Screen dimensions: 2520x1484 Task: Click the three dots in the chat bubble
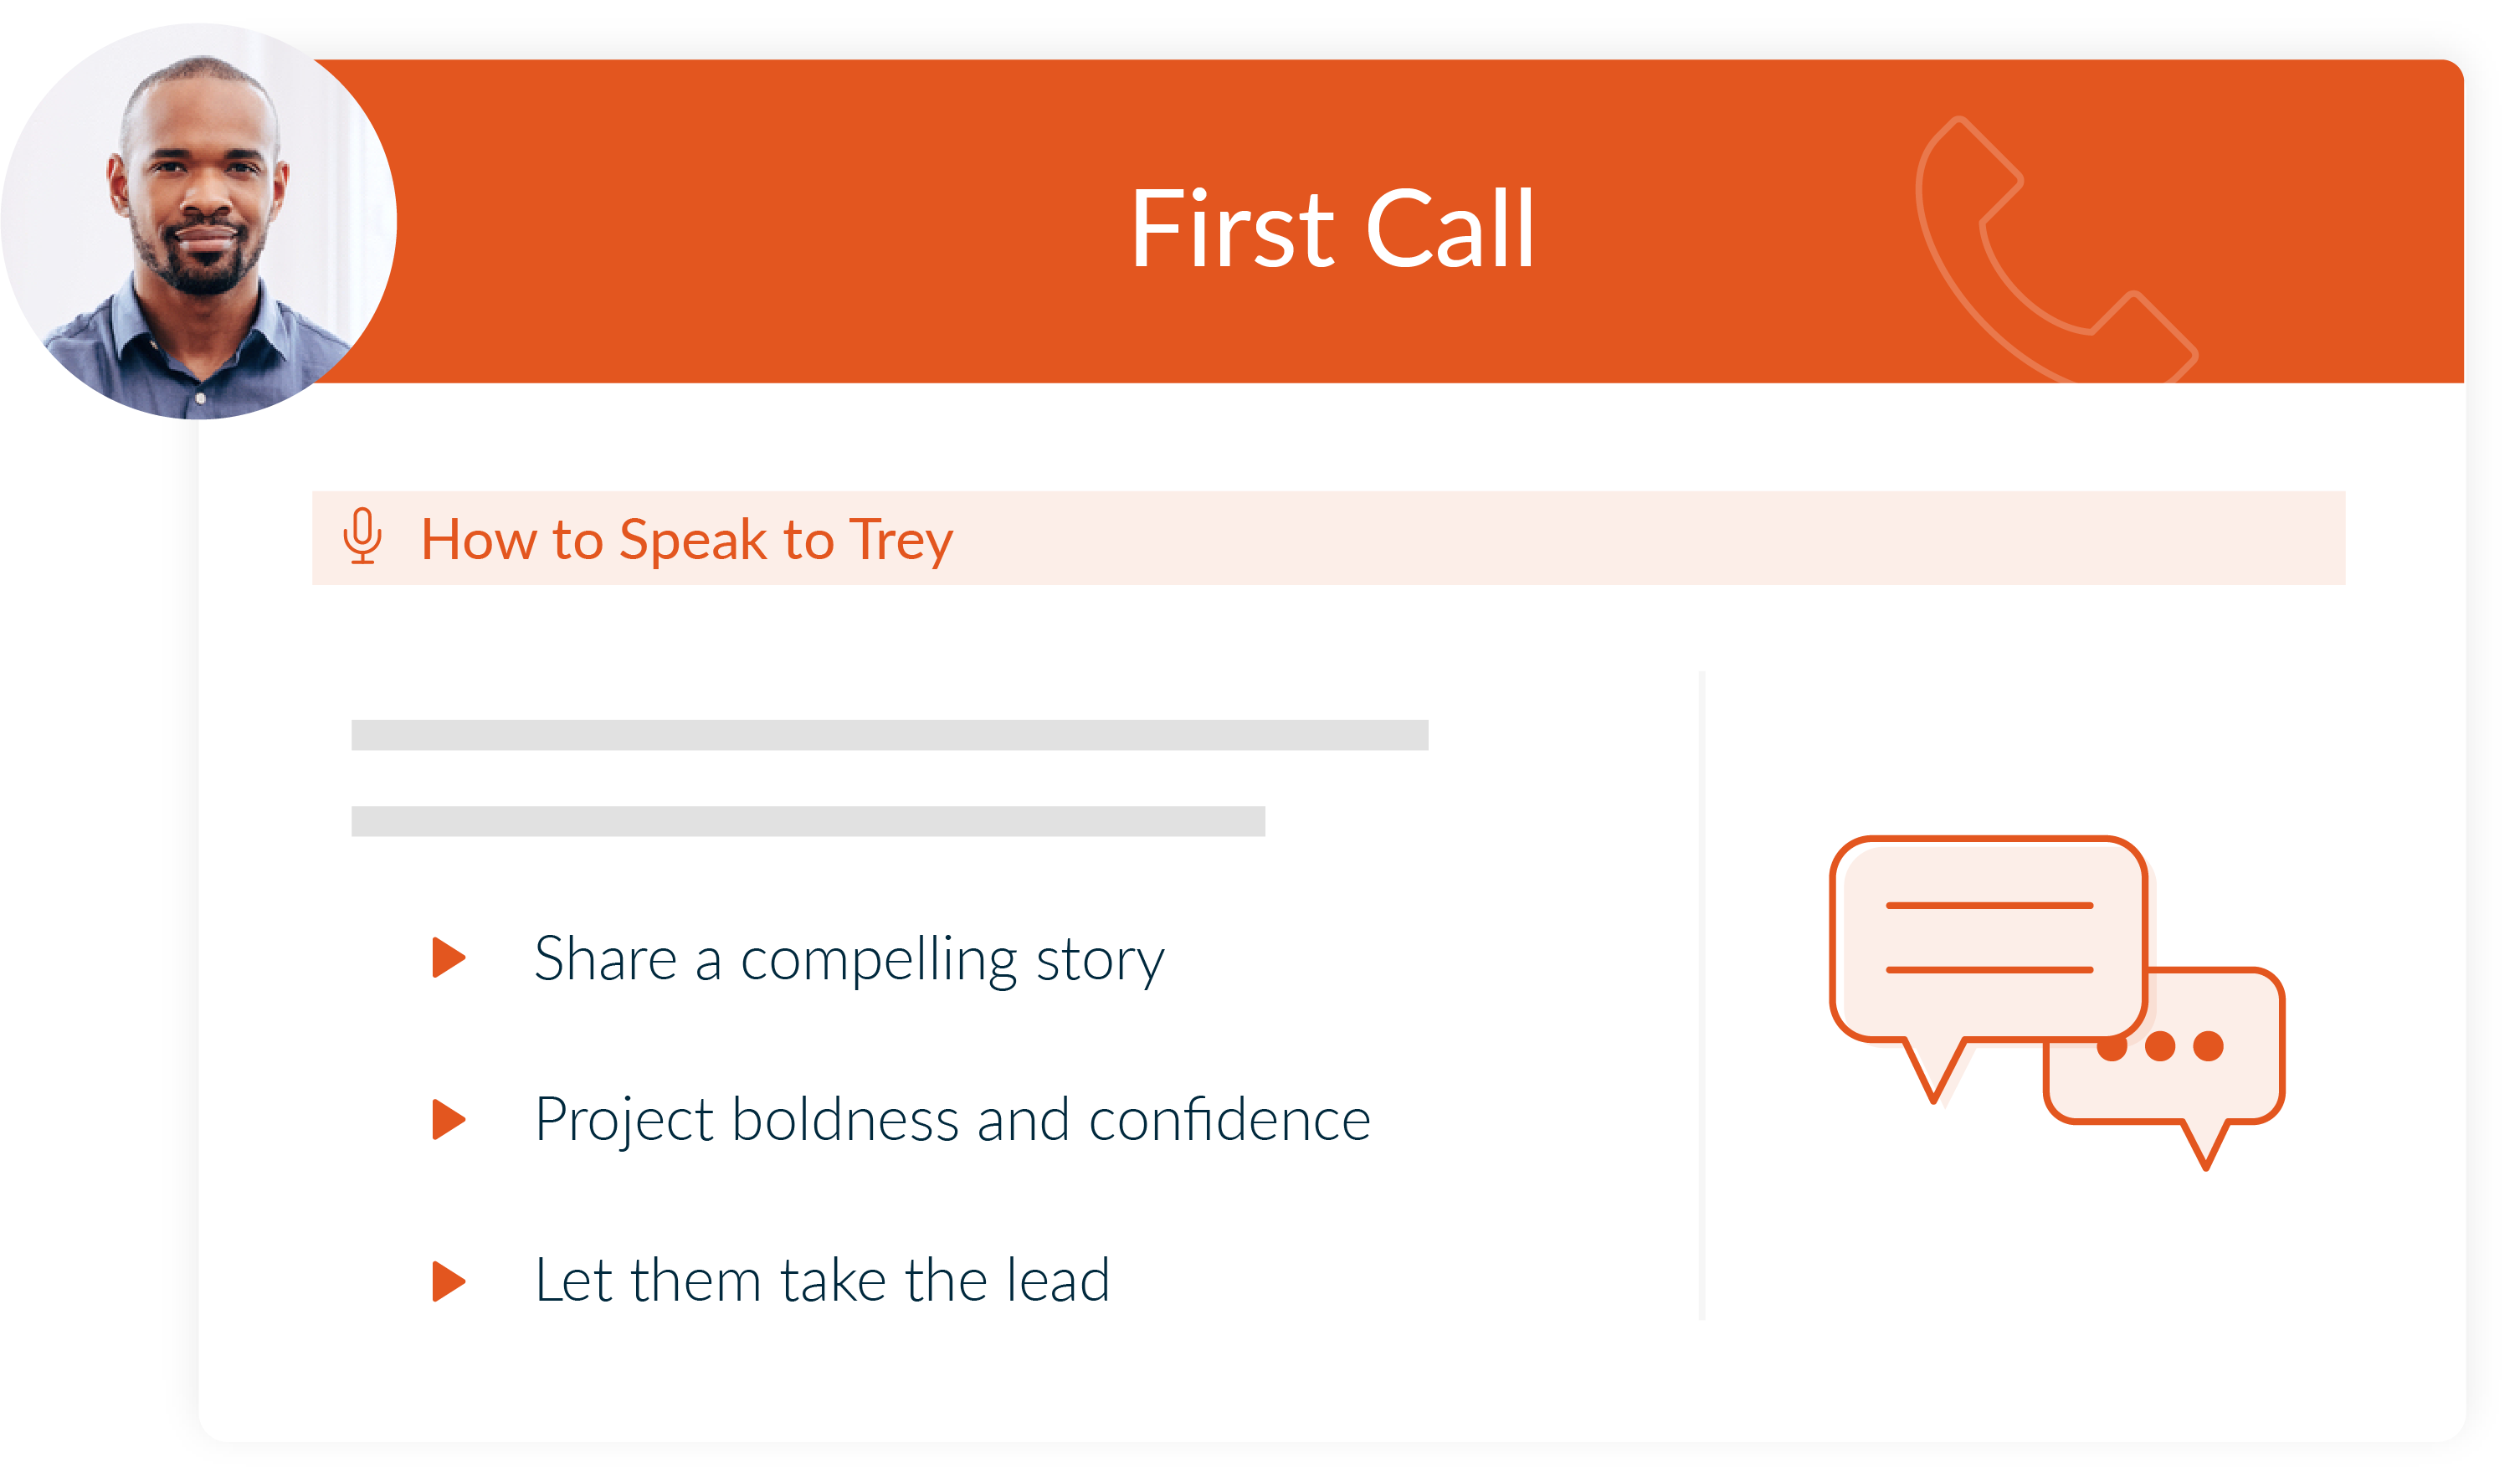[x=2160, y=1046]
